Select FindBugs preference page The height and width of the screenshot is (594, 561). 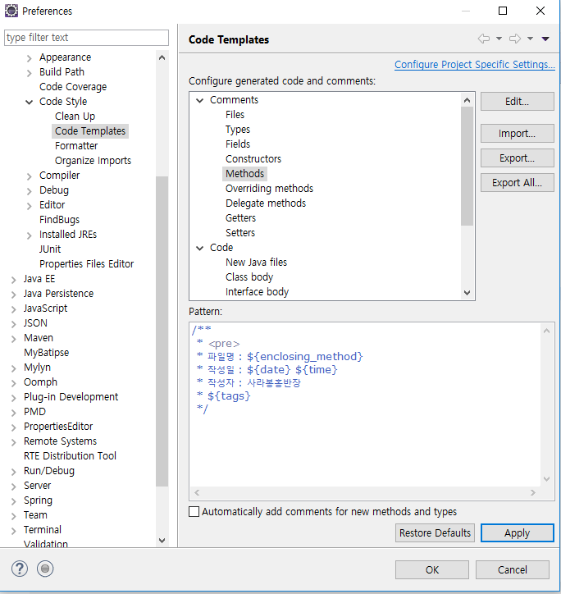click(x=60, y=220)
